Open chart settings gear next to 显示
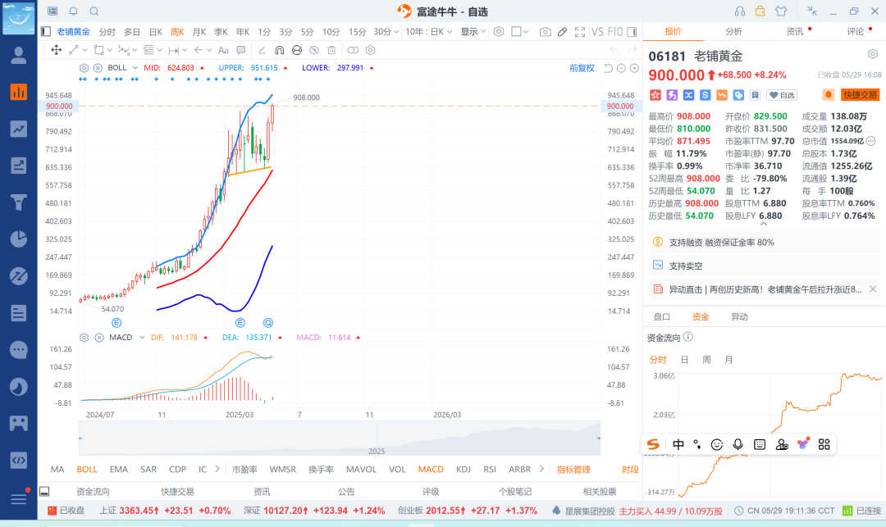 [499, 32]
